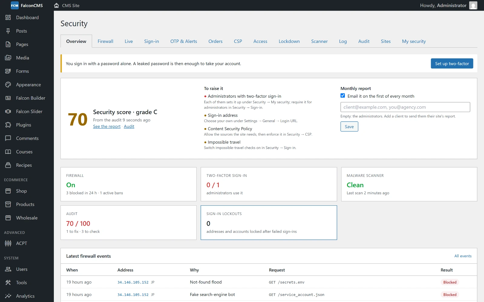Click the Plugins puzzle icon
This screenshot has width=484, height=302.
pyautogui.click(x=8, y=125)
